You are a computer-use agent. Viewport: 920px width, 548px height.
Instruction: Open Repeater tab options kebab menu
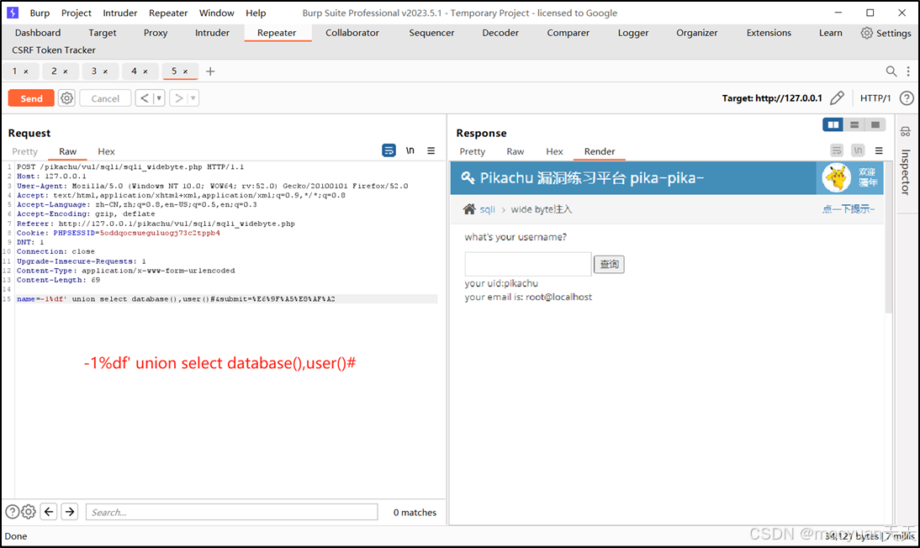click(x=908, y=71)
